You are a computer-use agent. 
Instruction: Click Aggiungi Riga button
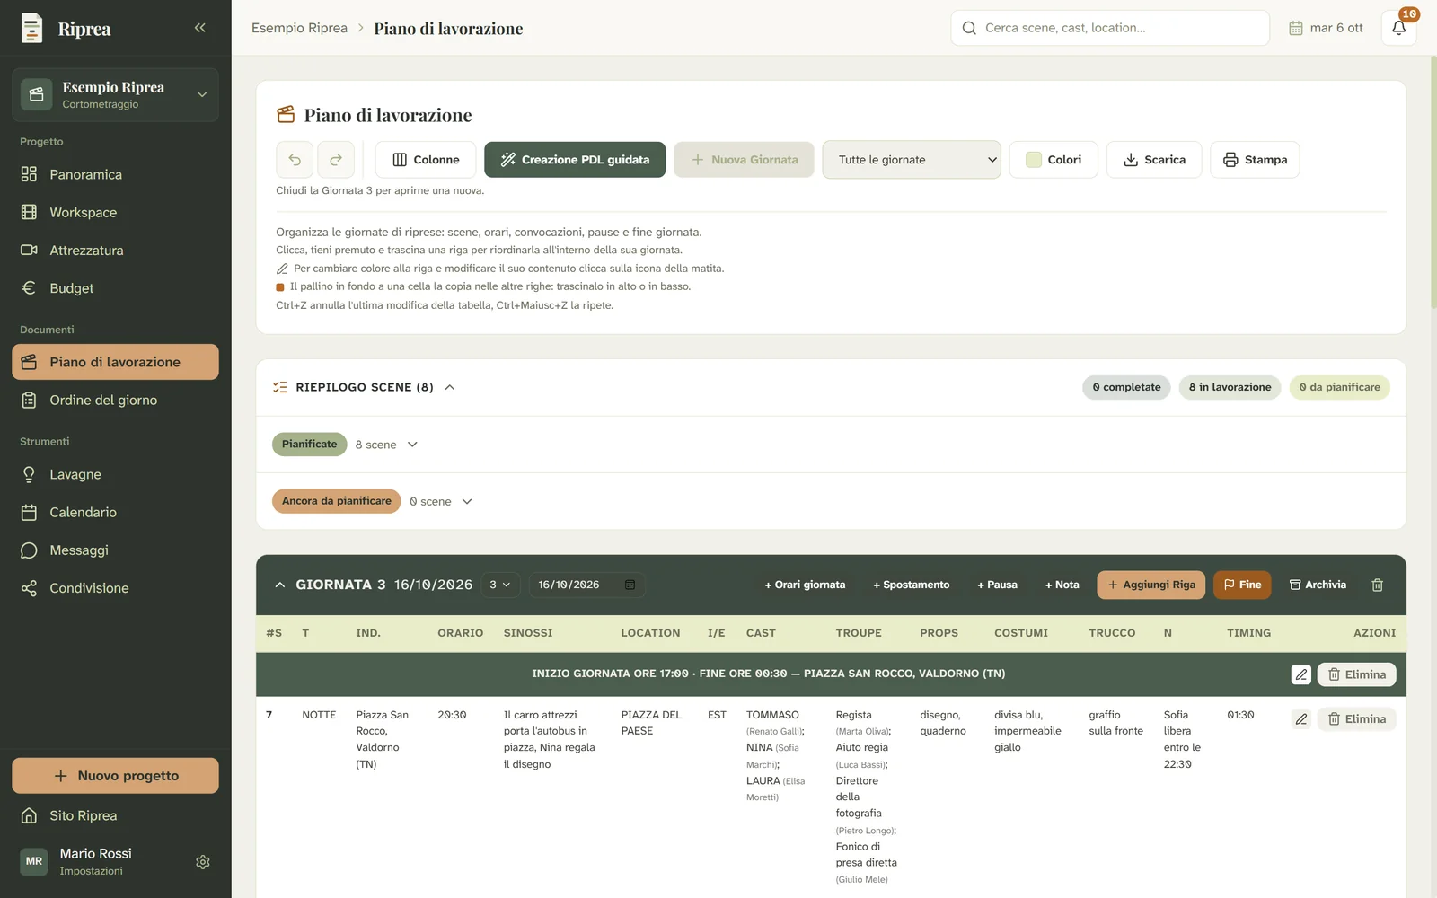pyautogui.click(x=1151, y=585)
